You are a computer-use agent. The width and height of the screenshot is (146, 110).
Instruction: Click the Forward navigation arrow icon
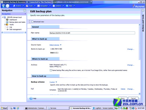(x=8, y=6)
